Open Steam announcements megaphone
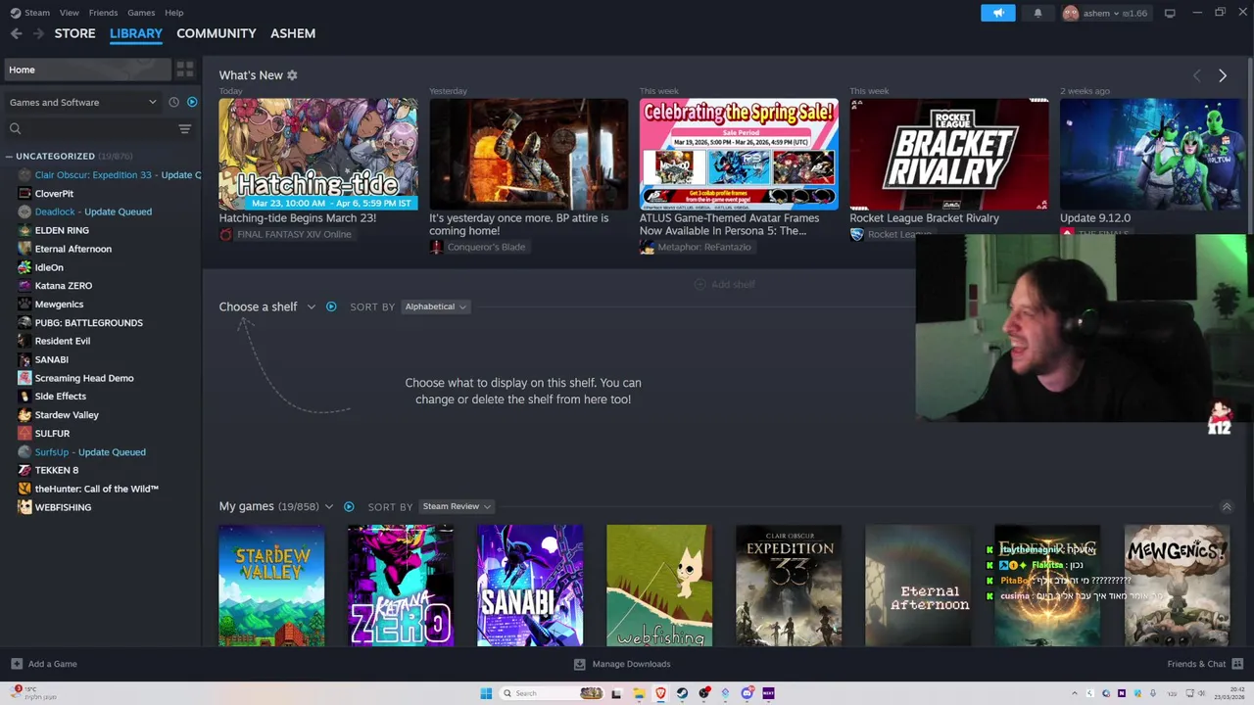Image resolution: width=1254 pixels, height=705 pixels. (x=998, y=13)
